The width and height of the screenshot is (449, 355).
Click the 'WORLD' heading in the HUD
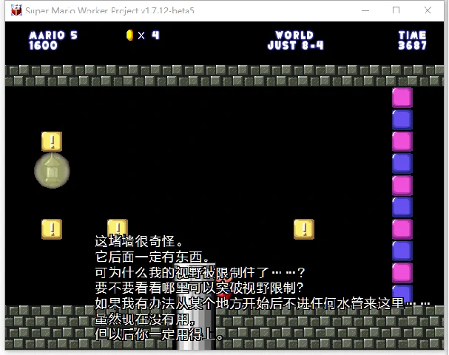tap(294, 35)
